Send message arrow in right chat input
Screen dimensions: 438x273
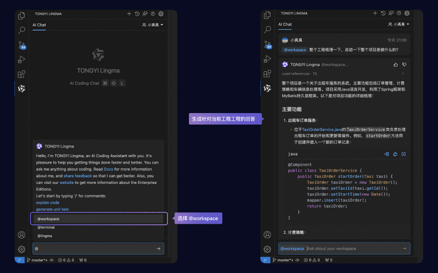(x=404, y=248)
